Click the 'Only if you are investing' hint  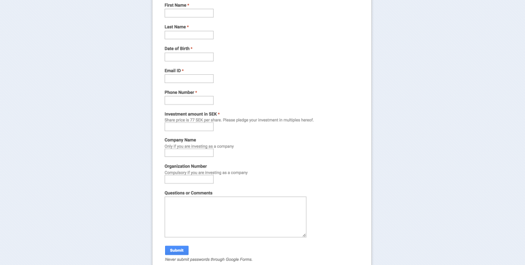199,146
